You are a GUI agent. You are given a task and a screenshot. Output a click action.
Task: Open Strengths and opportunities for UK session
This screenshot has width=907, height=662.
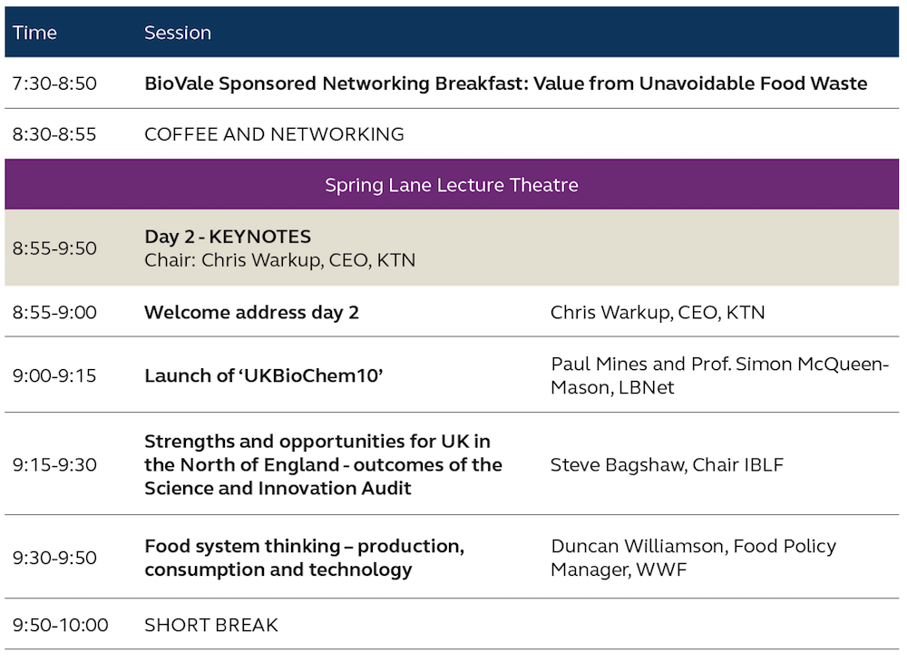(x=324, y=464)
